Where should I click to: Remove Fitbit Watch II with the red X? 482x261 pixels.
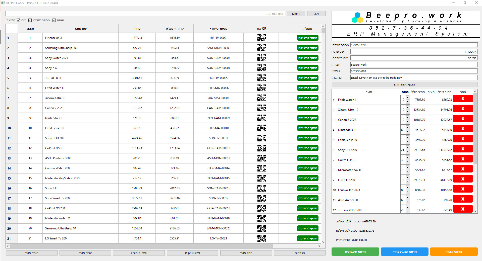click(x=462, y=99)
